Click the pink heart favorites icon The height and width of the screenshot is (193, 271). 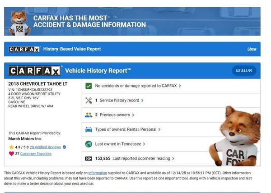tap(11, 154)
